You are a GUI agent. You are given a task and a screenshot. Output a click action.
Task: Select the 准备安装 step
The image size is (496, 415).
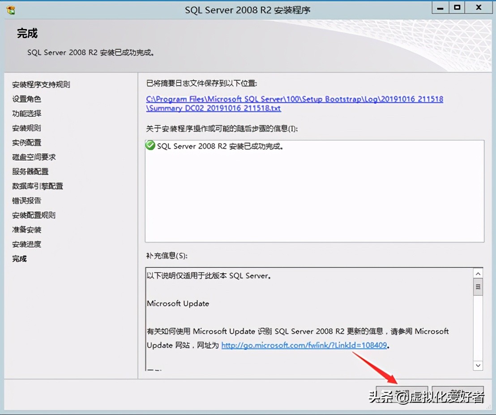[x=26, y=230]
